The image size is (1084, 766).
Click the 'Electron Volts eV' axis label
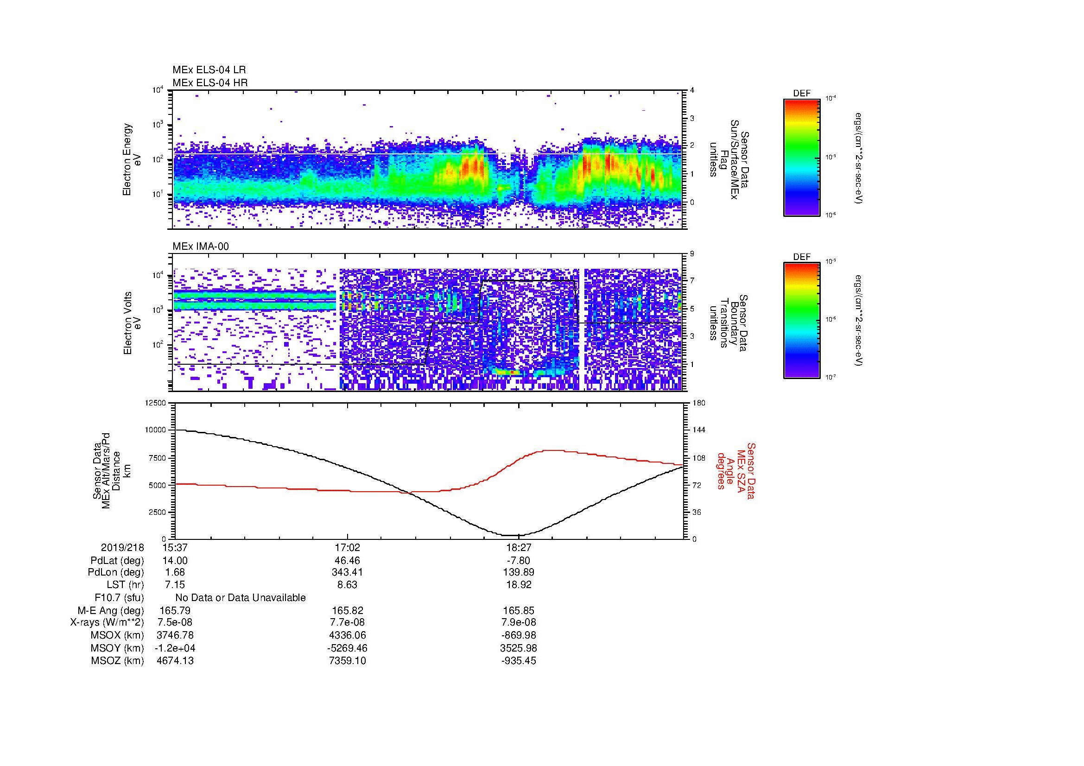132,323
